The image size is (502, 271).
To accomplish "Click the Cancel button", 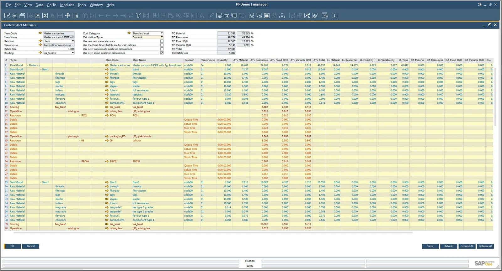I will coord(31,246).
